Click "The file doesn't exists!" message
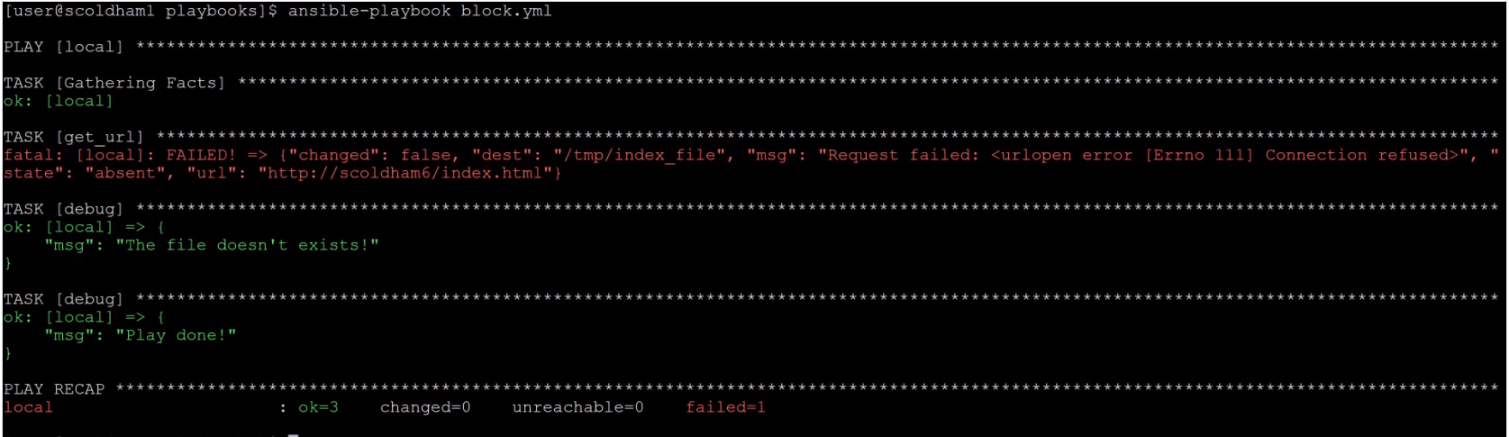Image resolution: width=1509 pixels, height=437 pixels. pos(247,245)
